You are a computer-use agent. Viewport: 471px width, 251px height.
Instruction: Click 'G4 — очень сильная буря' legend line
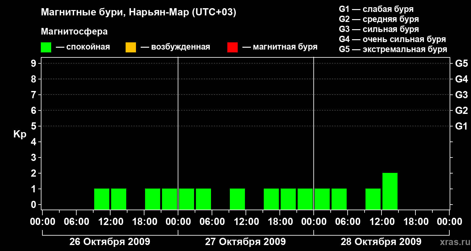coord(392,39)
